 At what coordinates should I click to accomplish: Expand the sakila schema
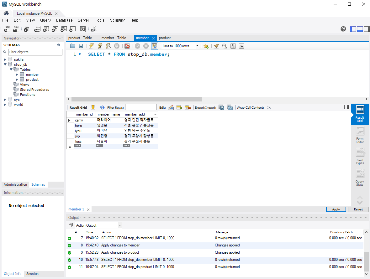5,59
